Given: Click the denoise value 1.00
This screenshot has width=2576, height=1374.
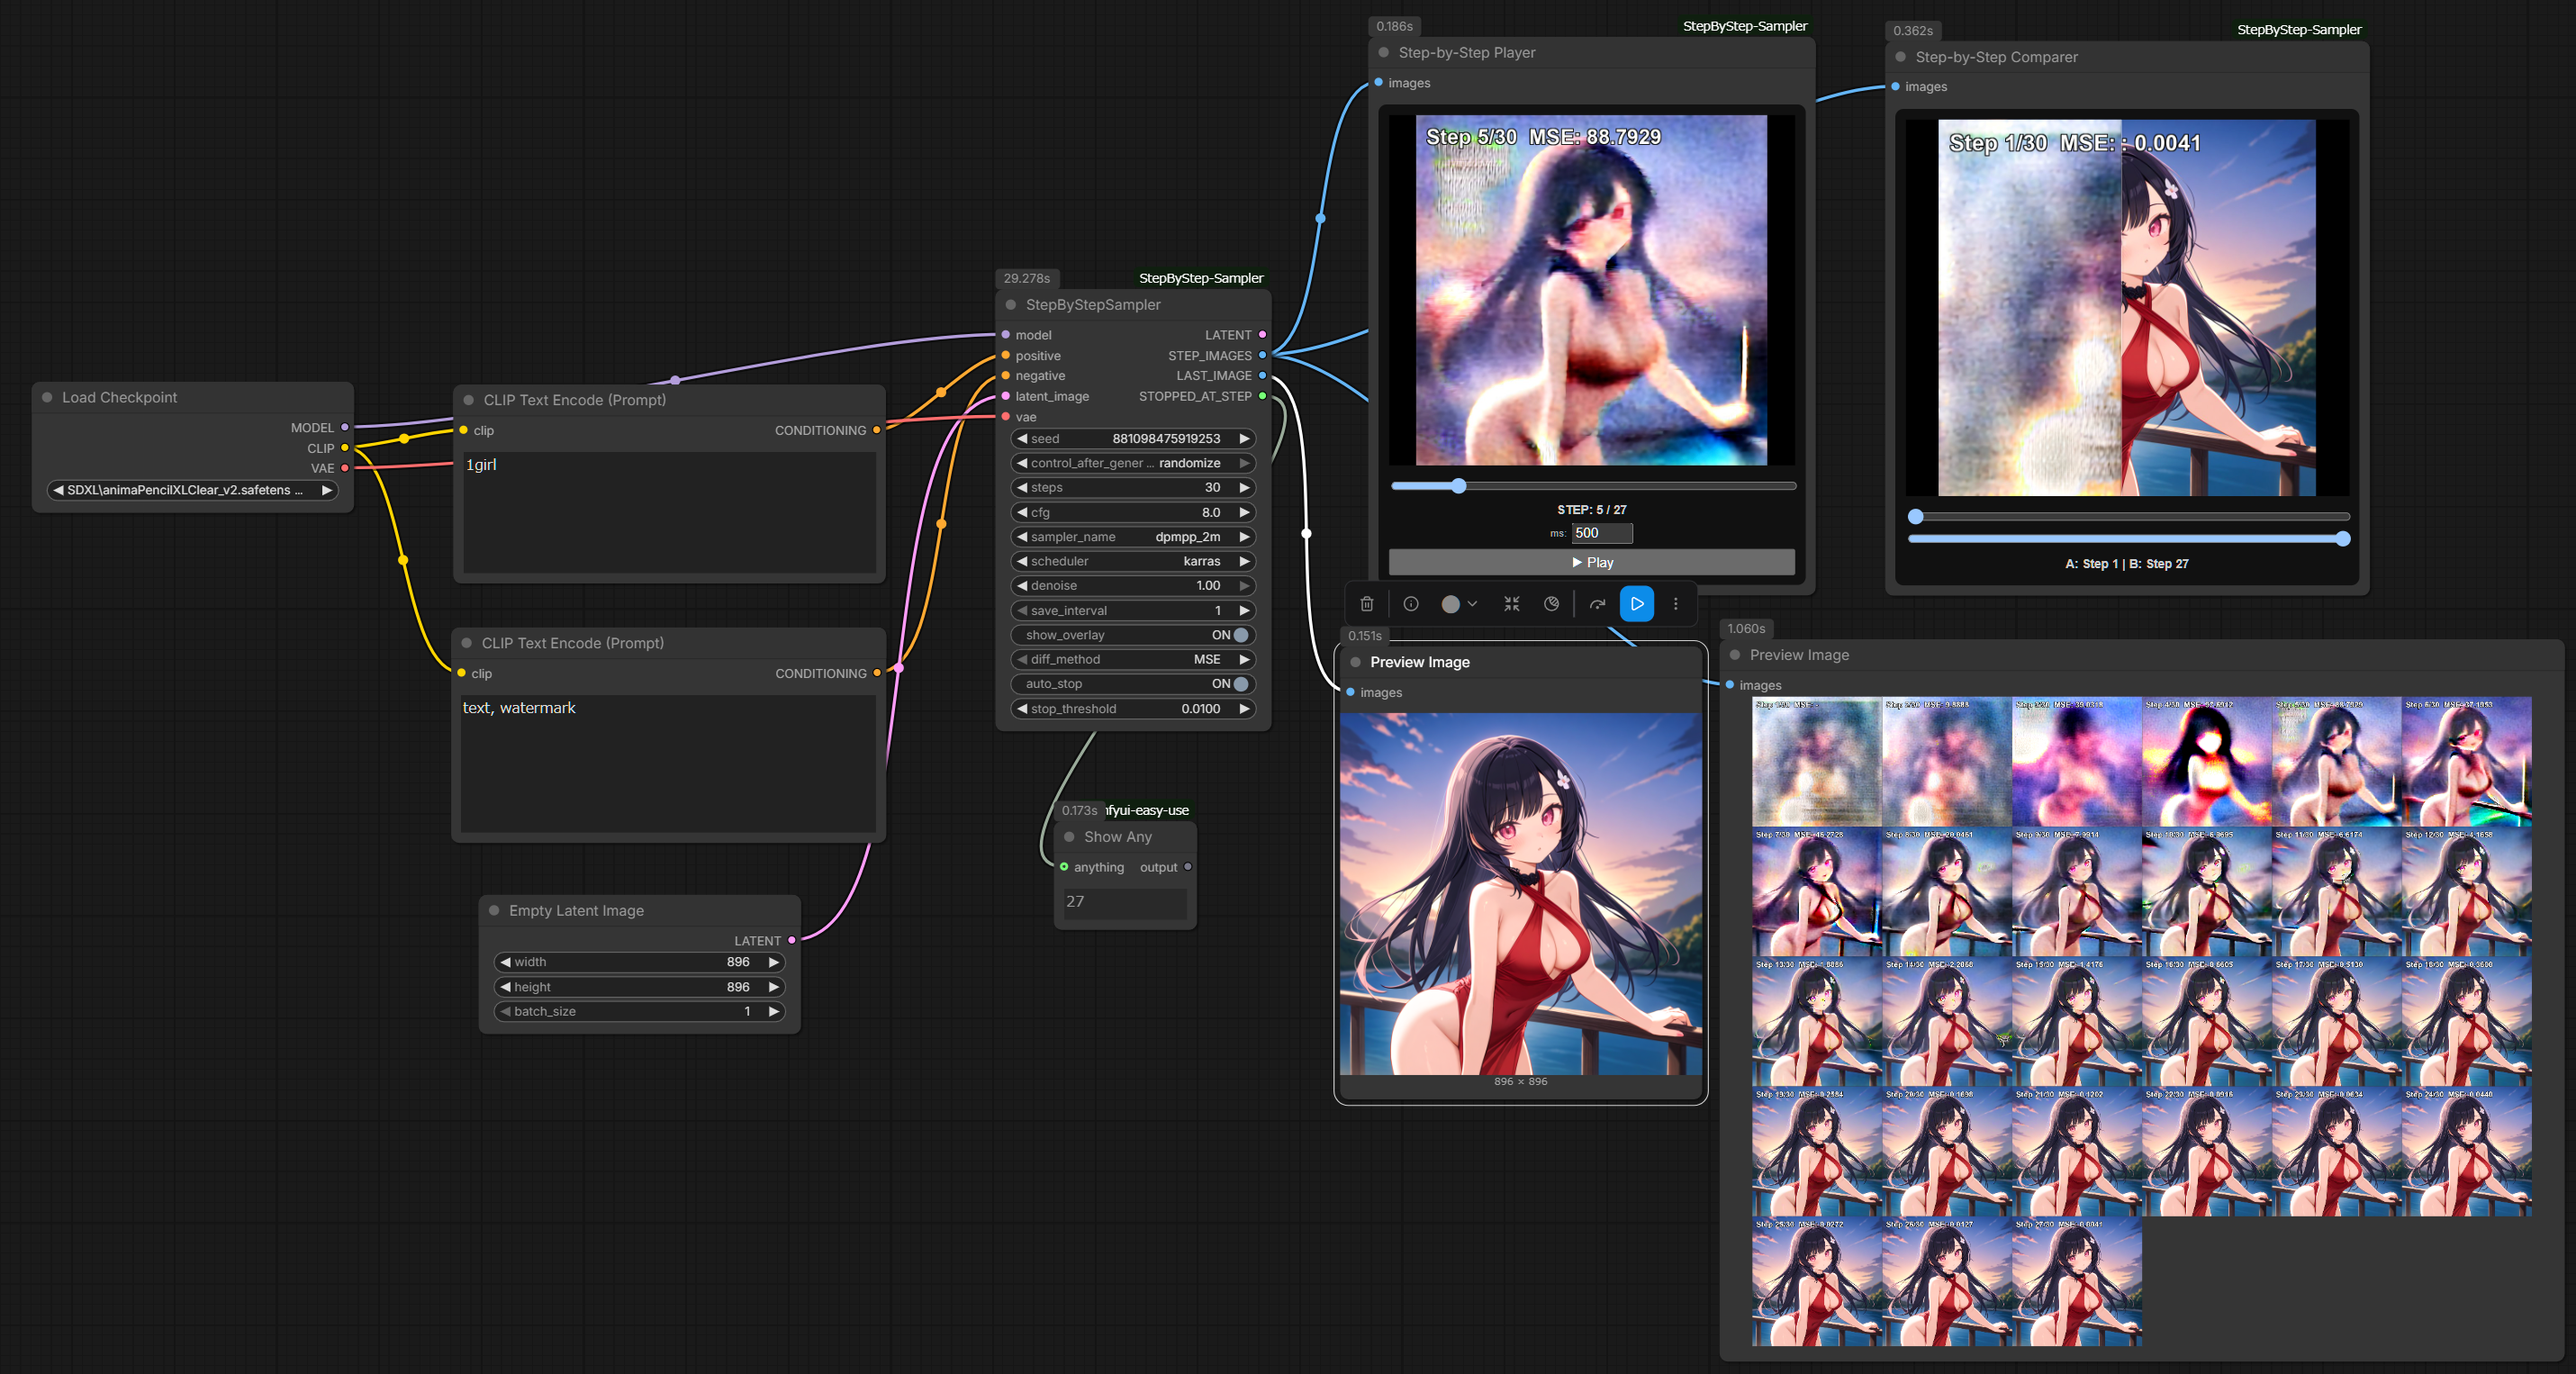Looking at the screenshot, I should 1208,586.
